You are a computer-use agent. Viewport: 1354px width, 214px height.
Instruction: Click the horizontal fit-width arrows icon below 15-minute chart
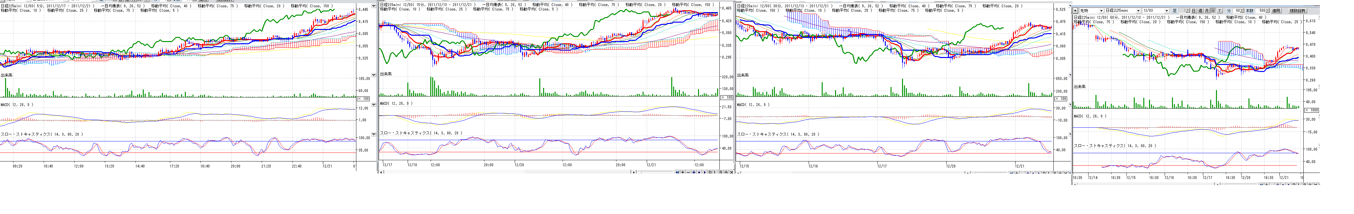(694, 173)
